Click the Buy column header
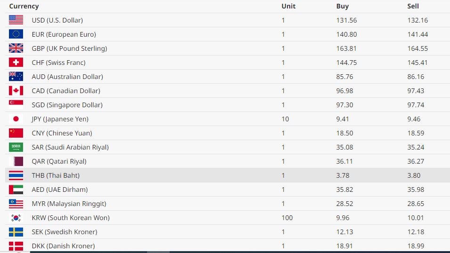 coord(343,6)
